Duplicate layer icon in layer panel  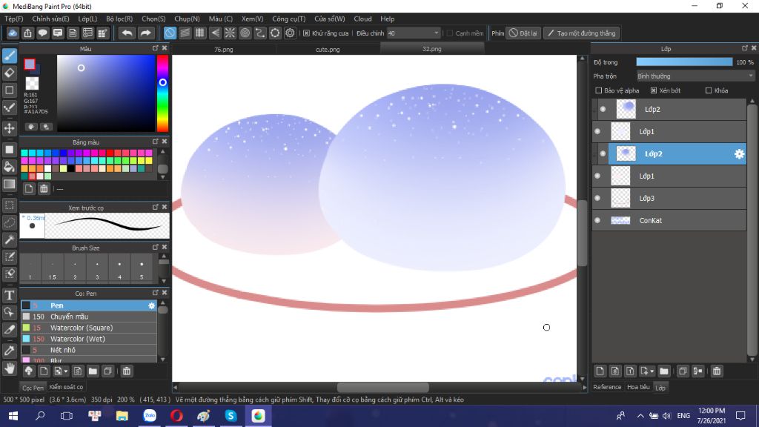(683, 371)
